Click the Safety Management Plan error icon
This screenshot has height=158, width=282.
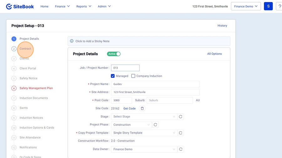[14, 88]
